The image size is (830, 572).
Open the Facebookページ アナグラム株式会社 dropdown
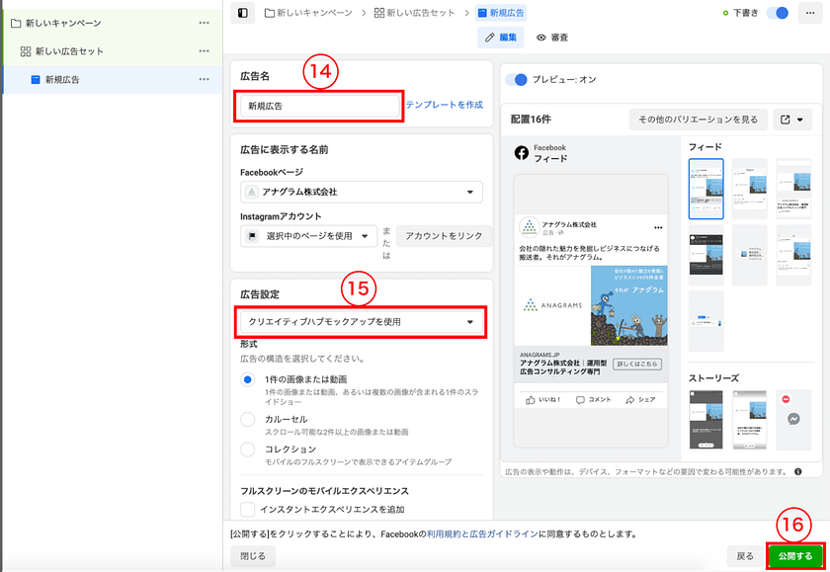[361, 192]
